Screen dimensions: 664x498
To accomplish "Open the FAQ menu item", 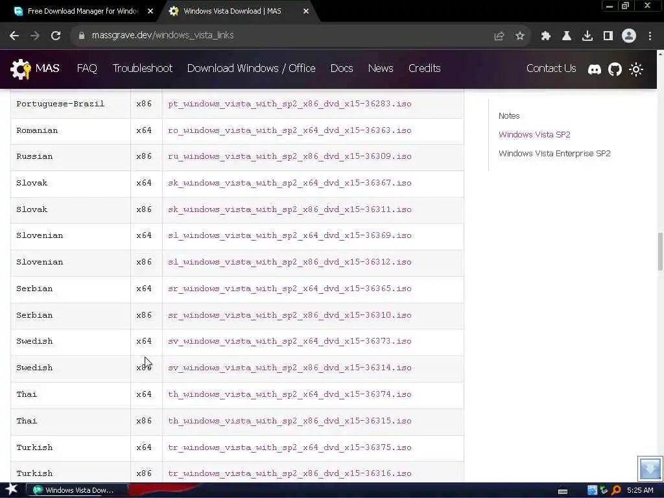I will click(x=87, y=69).
